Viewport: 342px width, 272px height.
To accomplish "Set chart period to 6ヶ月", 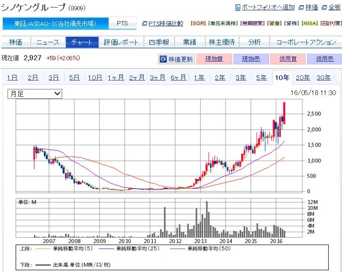I will (x=178, y=78).
